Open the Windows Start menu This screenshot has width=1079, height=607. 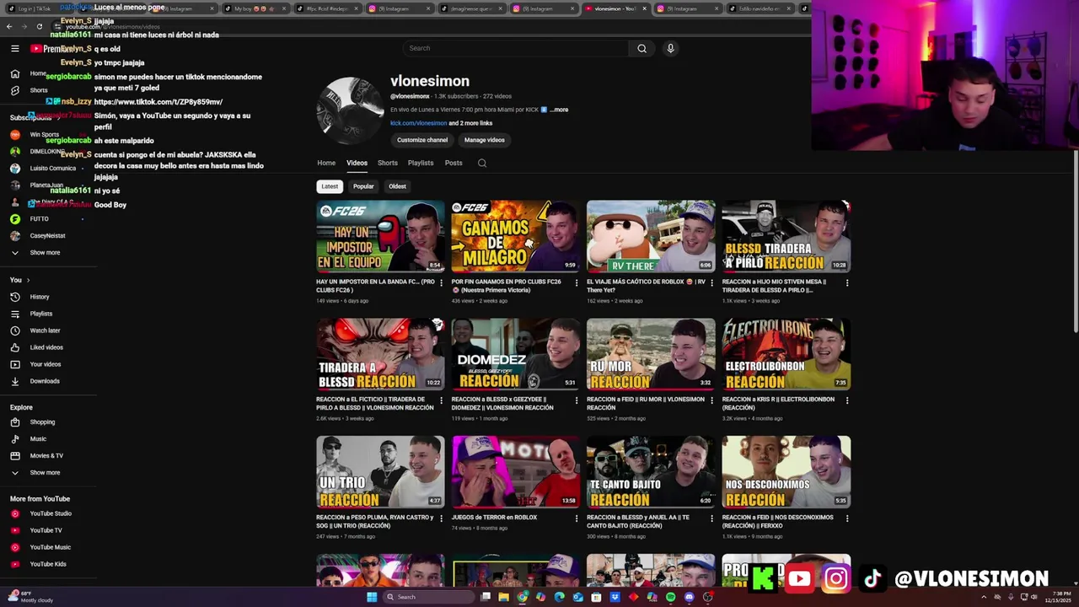[x=372, y=597]
